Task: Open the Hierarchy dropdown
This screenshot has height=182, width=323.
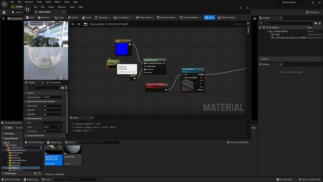Action: click(102, 18)
